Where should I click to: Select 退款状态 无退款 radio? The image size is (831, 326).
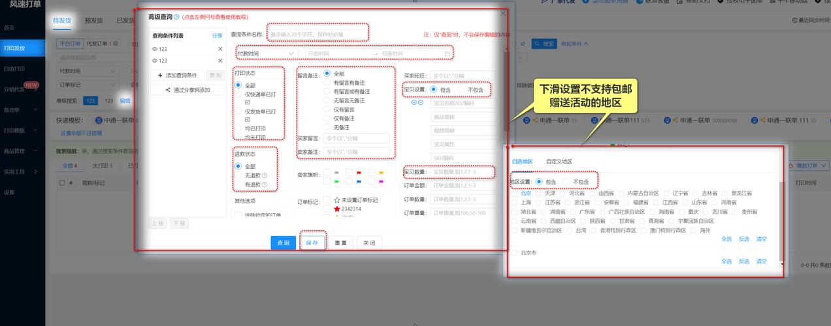(x=238, y=175)
